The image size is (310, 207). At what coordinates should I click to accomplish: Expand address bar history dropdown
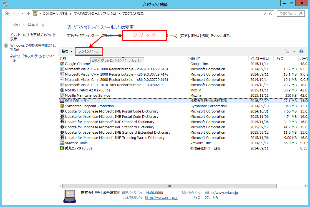(x=264, y=14)
